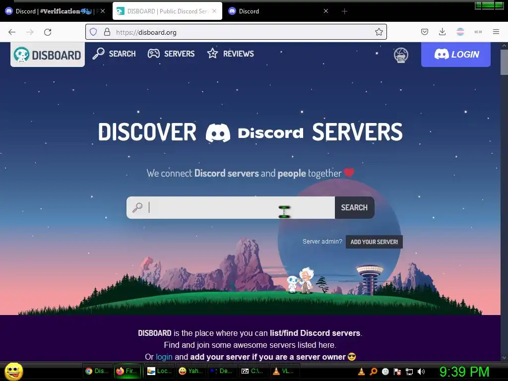Click the 9:39 PM taskbar clock
508x381 pixels.
[x=464, y=372]
